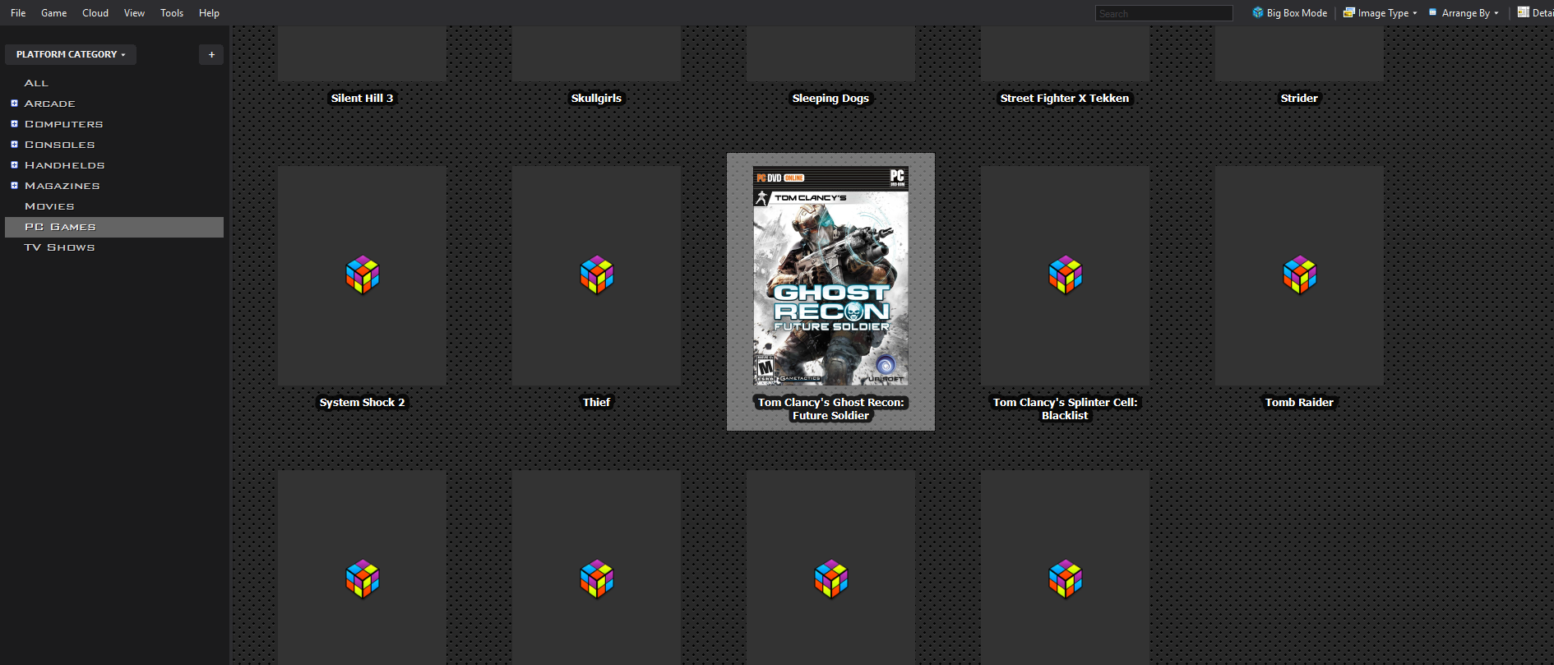Image resolution: width=1554 pixels, height=665 pixels.
Task: Click the Details panel icon
Action: coord(1523,12)
